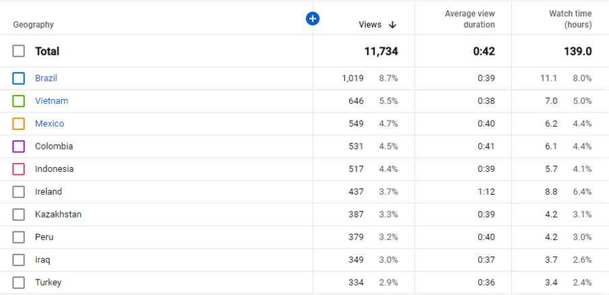
Task: Click the Views sort descending arrow
Action: tap(393, 25)
